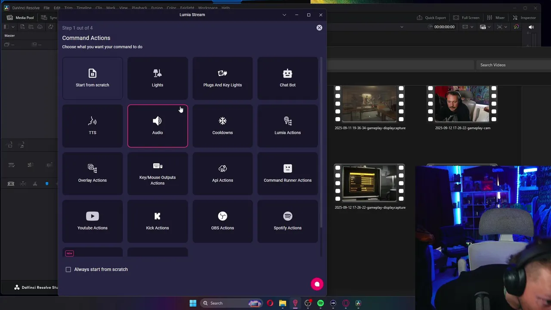Select the Cooldowns action card
Viewport: 551px width, 310px height.
[x=223, y=126]
